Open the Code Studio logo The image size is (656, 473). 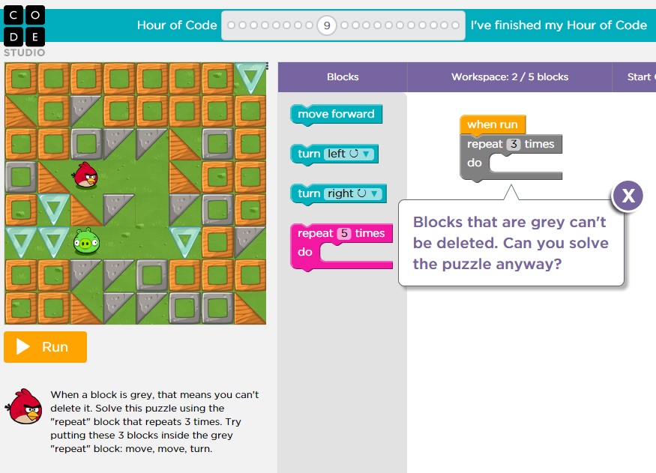click(x=24, y=31)
